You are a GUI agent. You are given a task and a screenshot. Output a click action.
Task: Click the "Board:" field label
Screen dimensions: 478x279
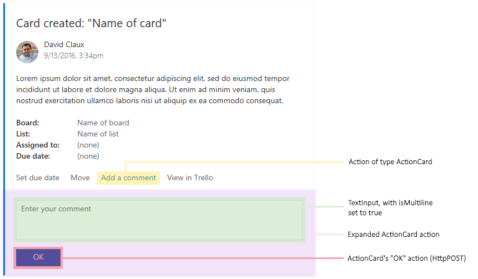tap(28, 123)
